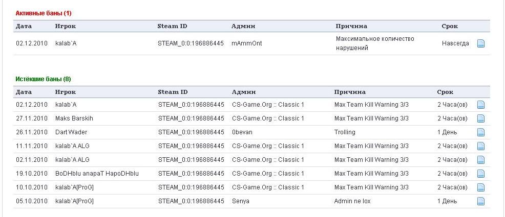
Task: Select player Maks Barskih
Action: (x=74, y=118)
